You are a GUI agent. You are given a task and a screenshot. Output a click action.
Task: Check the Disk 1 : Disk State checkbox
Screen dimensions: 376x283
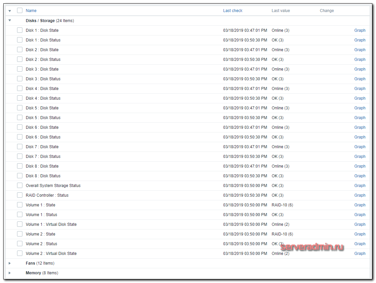[x=20, y=30]
